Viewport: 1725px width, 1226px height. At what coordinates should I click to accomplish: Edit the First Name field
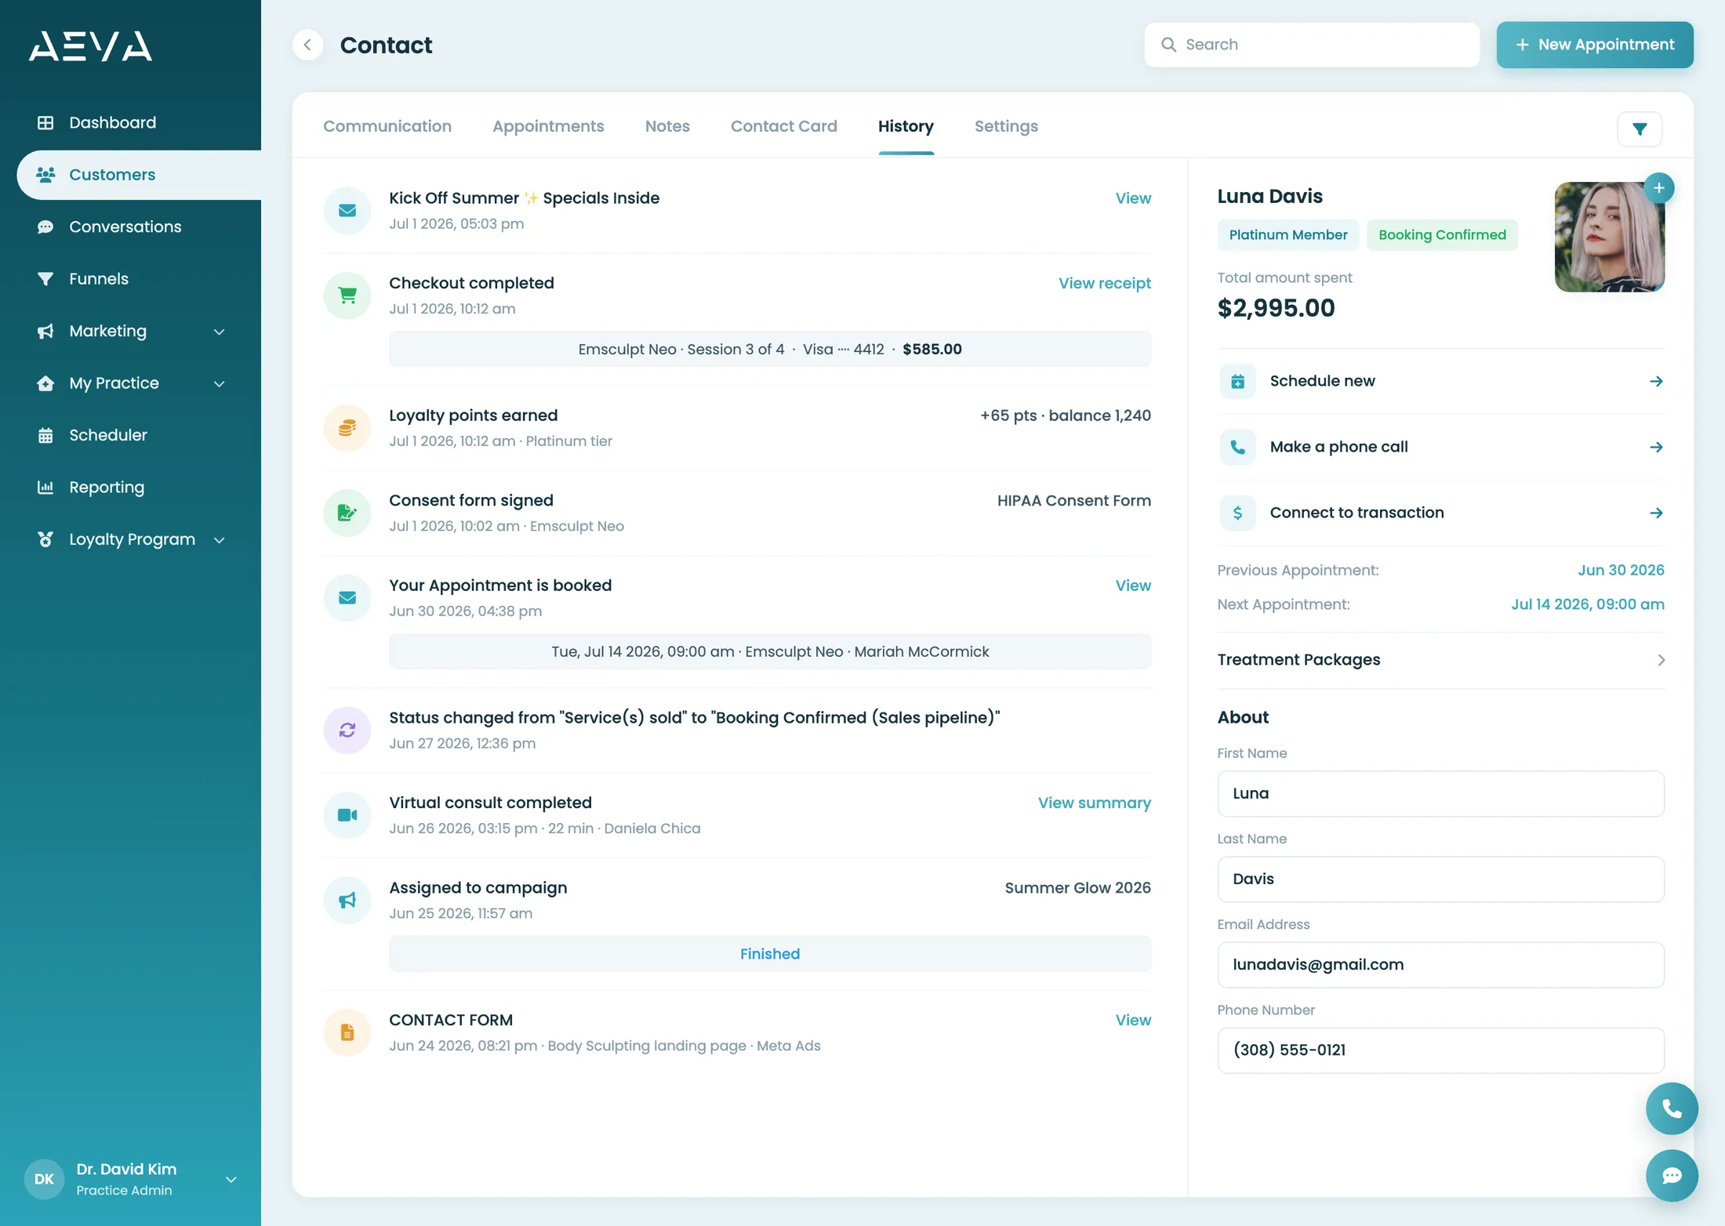(1440, 794)
